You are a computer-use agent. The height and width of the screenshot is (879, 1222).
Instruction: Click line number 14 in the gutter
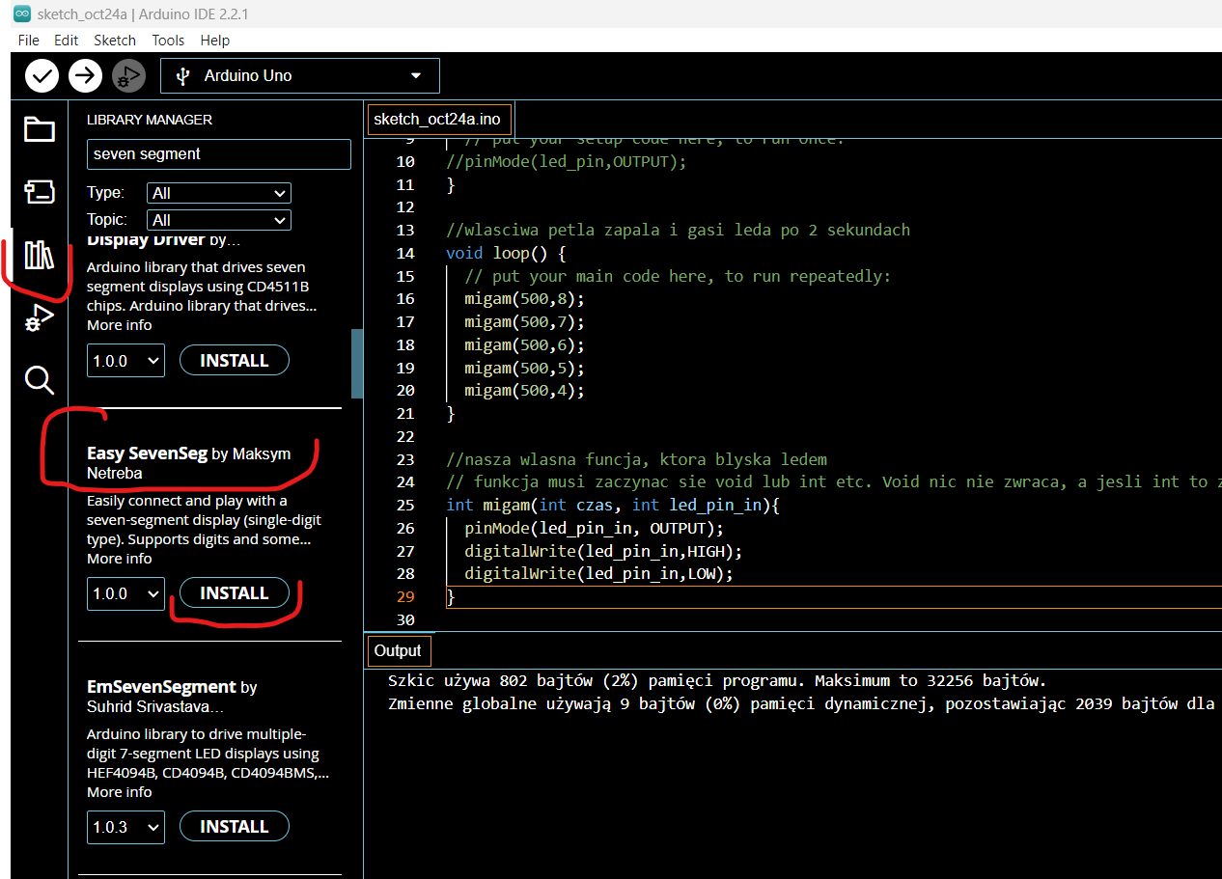tap(405, 253)
